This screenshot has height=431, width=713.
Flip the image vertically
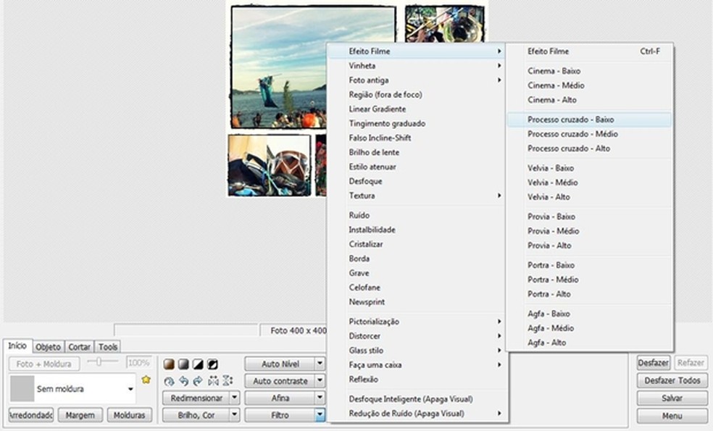(x=228, y=381)
